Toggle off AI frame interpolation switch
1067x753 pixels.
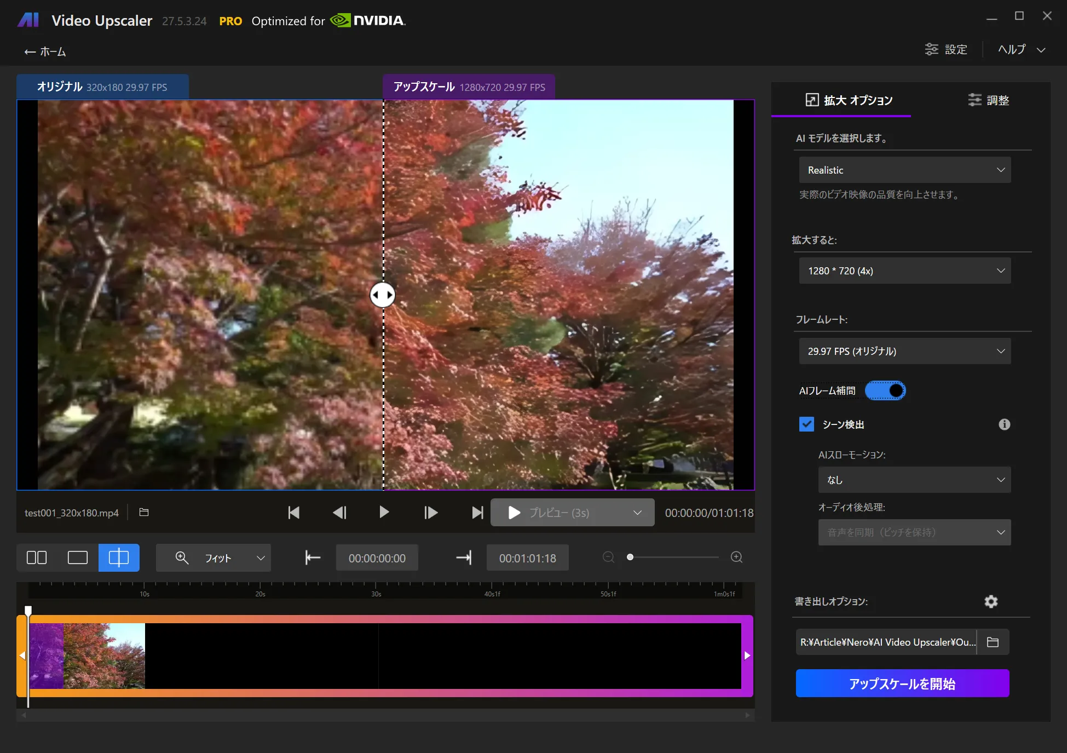[x=885, y=390]
